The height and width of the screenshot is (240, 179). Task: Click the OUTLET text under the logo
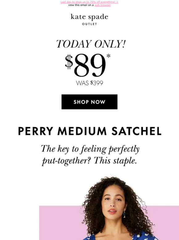pos(89,24)
